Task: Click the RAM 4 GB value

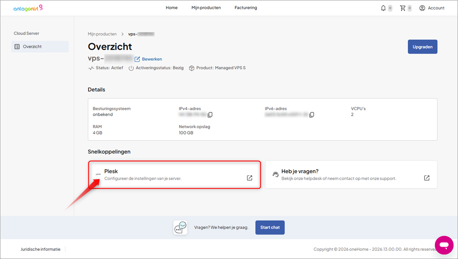Action: 97,133
